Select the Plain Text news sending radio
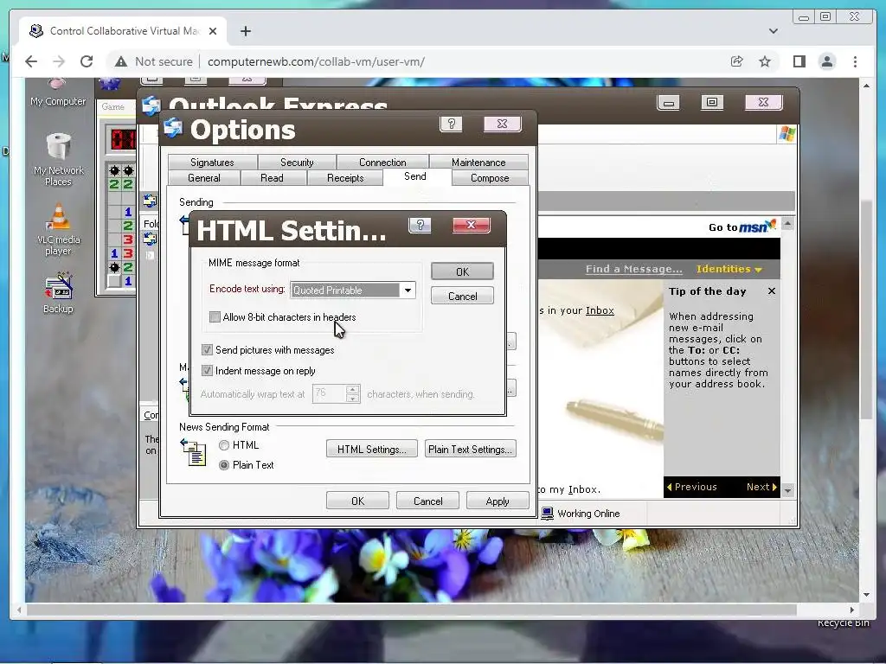 [x=224, y=465]
